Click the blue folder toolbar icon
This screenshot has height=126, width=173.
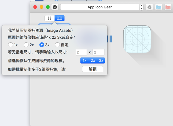(x=159, y=7)
